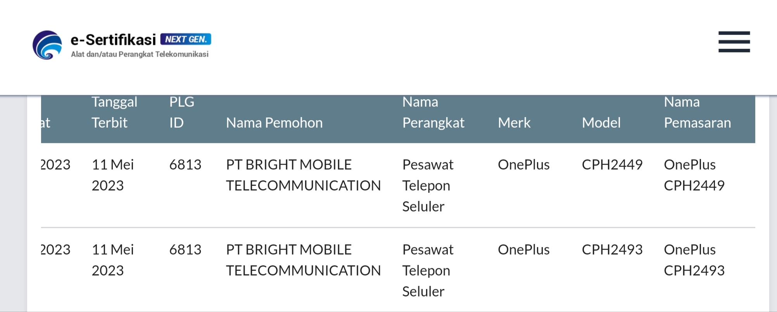Select the CPH2493 model cell

coord(612,250)
